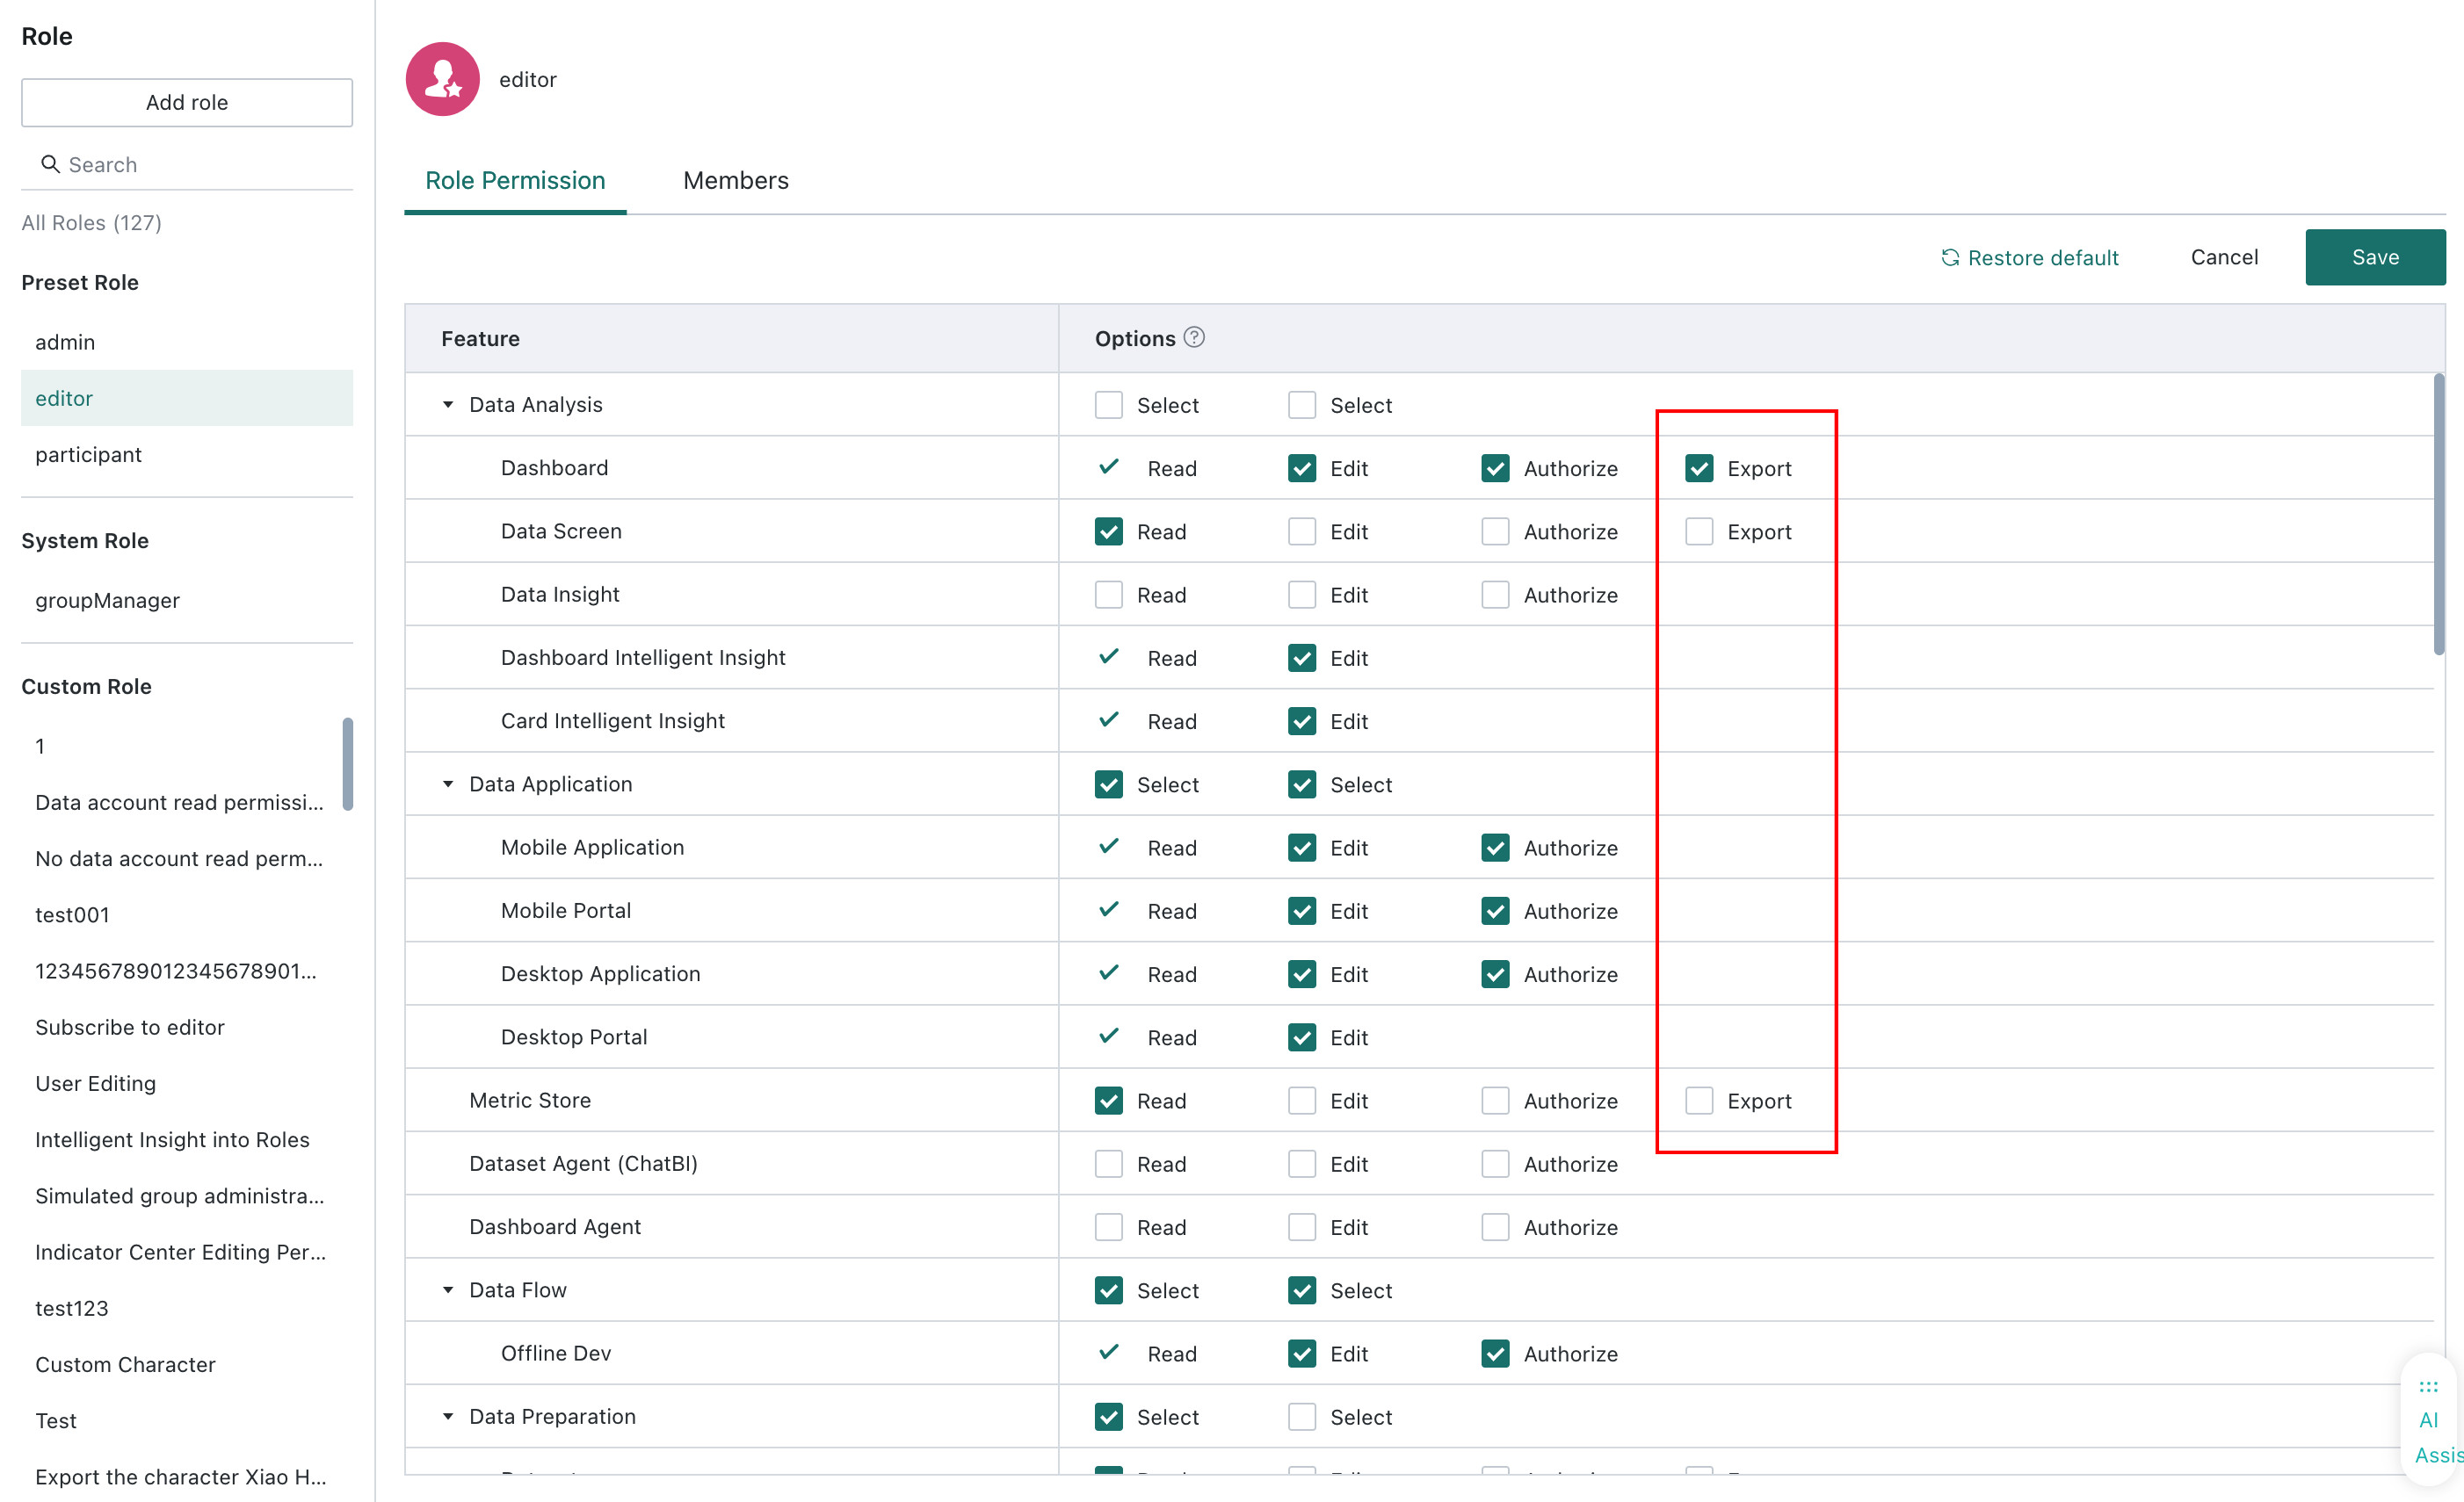Screen dimensions: 2464x1502
Task: Uncheck first Select for Data Flow
Action: (1109, 1290)
